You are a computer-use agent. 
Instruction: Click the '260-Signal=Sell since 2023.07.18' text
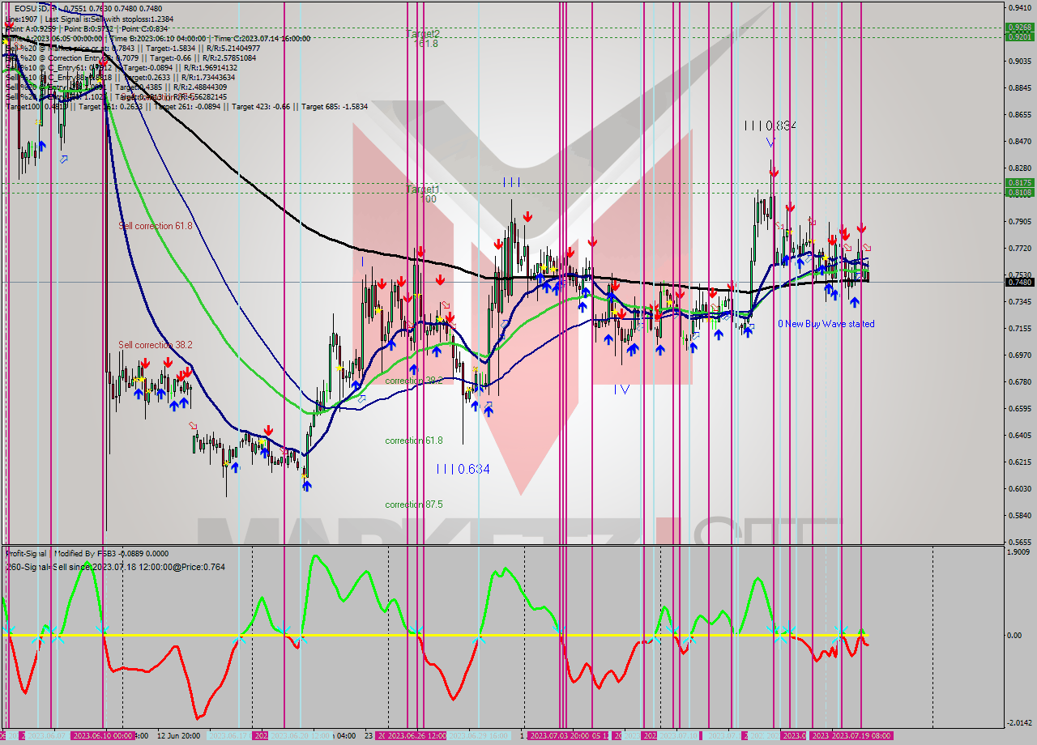pos(115,567)
